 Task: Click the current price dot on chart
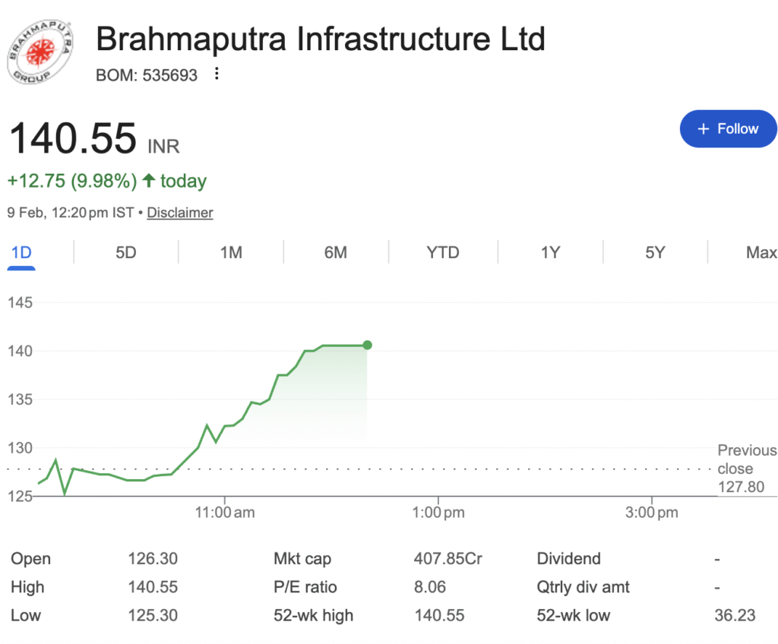click(368, 346)
